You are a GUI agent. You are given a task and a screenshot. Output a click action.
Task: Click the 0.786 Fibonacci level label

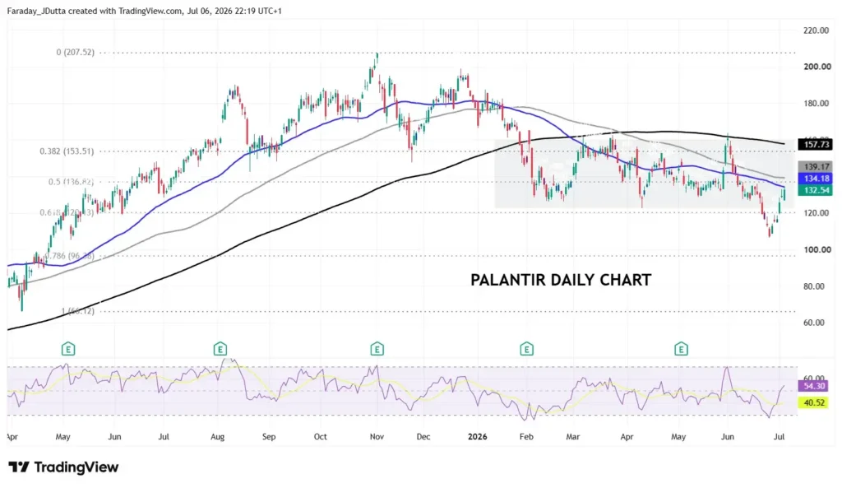coord(69,256)
